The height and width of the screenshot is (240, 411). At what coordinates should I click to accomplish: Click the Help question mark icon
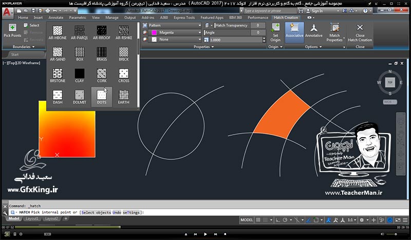tap(365, 11)
